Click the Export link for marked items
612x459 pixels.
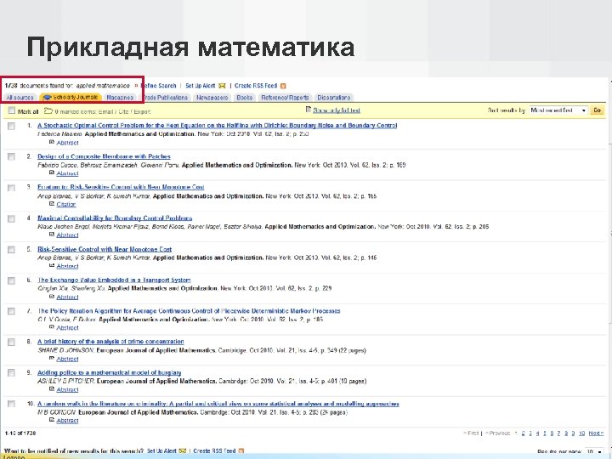pos(142,111)
